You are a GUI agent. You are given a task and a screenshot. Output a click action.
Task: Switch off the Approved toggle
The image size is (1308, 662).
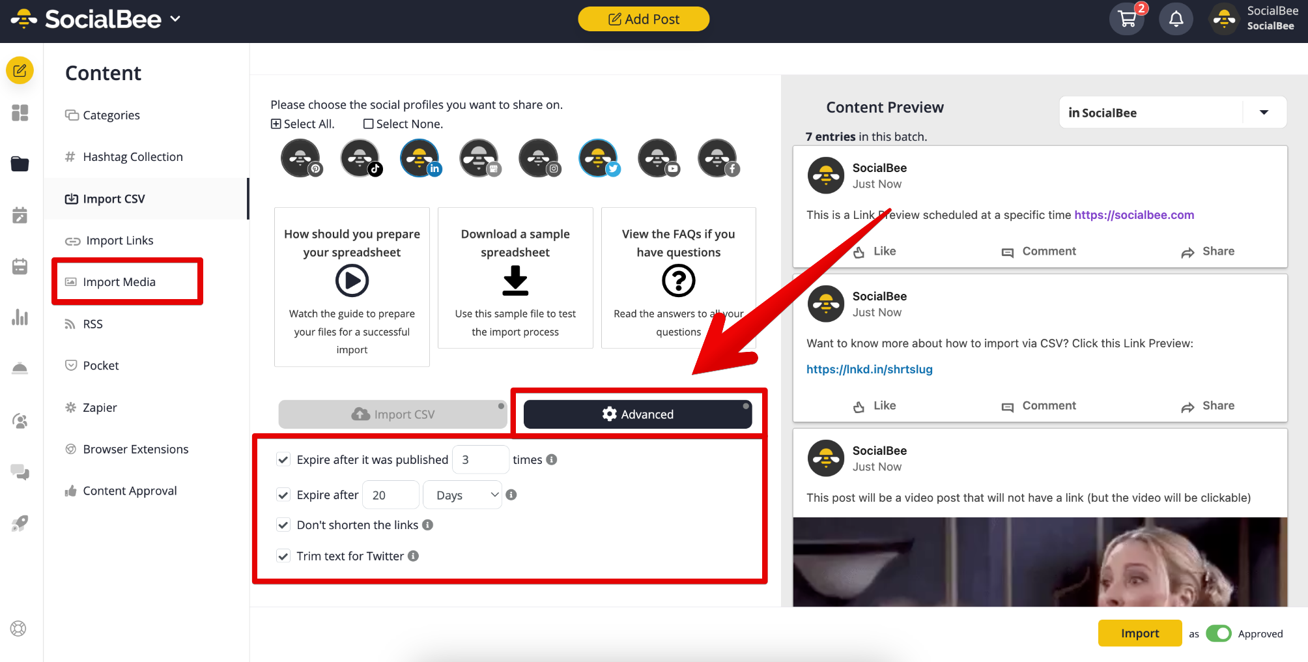[1218, 633]
